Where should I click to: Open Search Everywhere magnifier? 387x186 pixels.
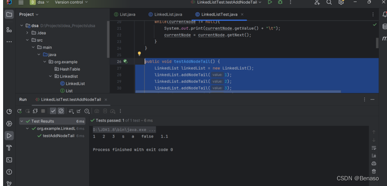click(329, 3)
